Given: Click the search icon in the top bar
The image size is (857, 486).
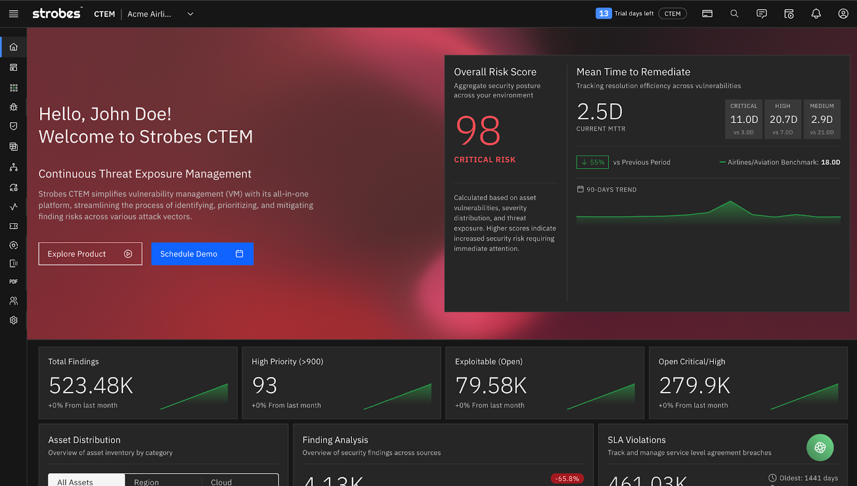Looking at the screenshot, I should [x=734, y=13].
